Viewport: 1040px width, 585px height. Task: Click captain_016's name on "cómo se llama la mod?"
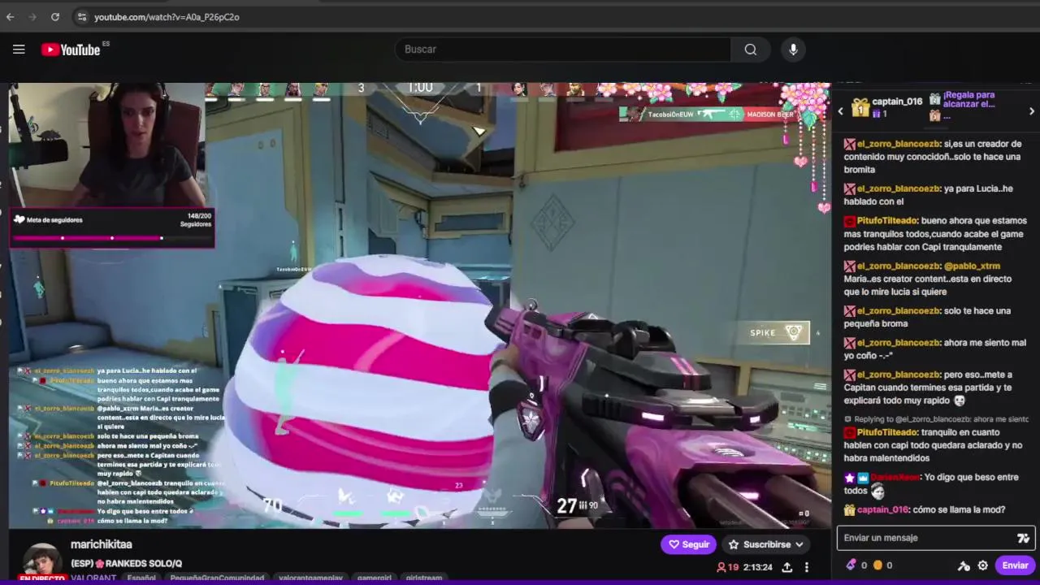point(882,509)
